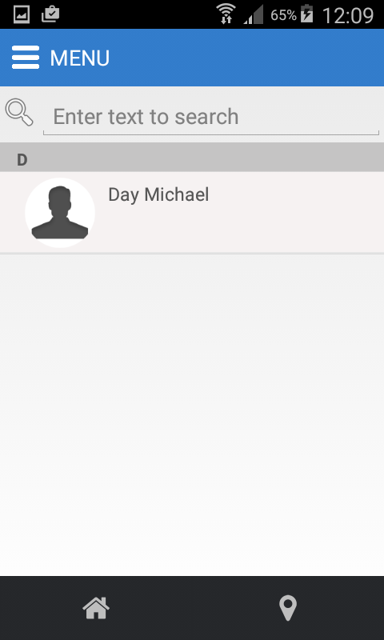Image resolution: width=384 pixels, height=640 pixels.
Task: Tap the briefcase checkmark notification icon
Action: [50, 14]
